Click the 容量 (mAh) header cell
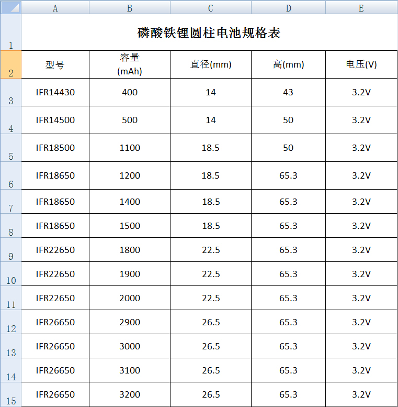 [130, 64]
